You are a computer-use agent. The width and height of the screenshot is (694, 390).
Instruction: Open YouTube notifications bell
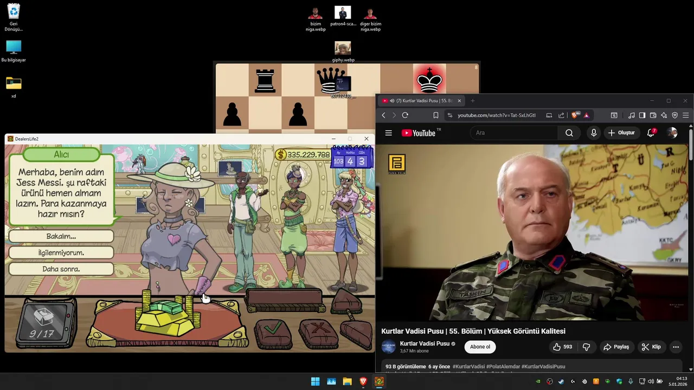pos(651,133)
